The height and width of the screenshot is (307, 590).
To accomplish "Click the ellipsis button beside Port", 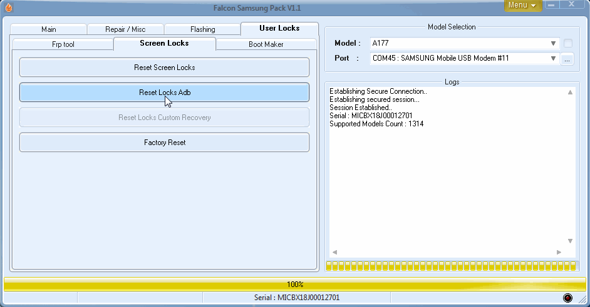I will (567, 59).
